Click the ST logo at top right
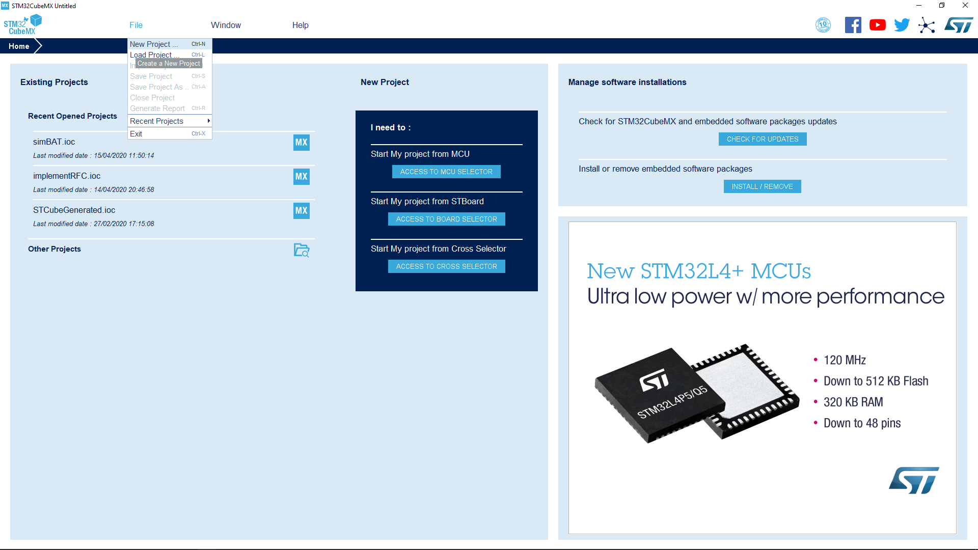 tap(959, 24)
